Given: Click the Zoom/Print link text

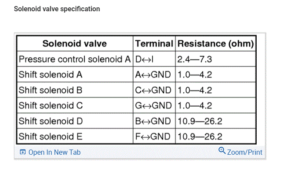Looking at the screenshot, I should [245, 152].
